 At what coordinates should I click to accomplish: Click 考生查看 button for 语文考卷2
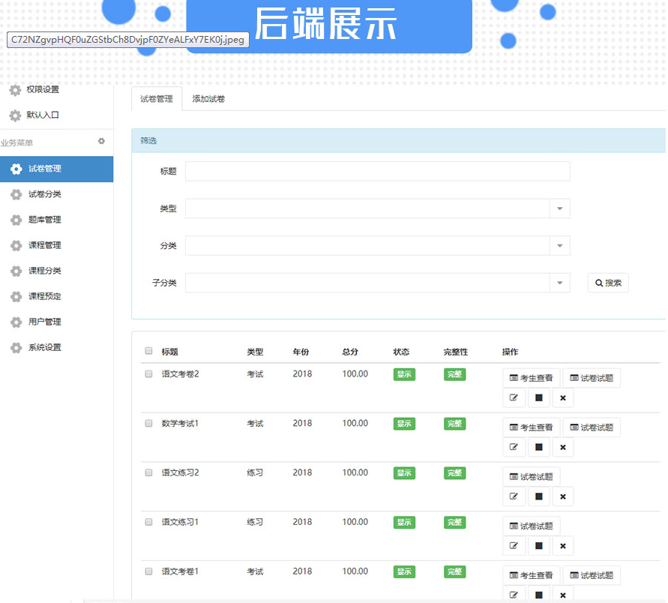[531, 378]
